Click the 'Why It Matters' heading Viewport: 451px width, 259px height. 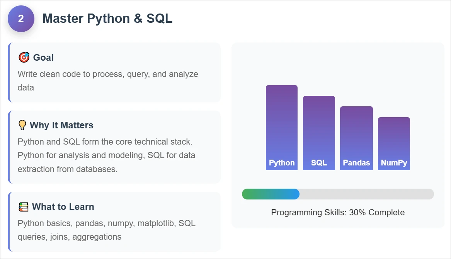(x=61, y=125)
